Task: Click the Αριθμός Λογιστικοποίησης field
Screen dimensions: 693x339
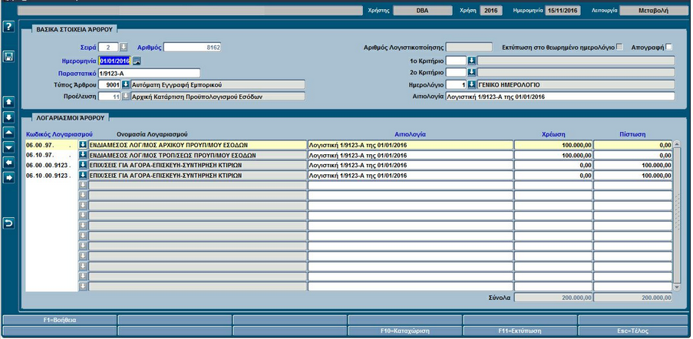Action: (468, 48)
